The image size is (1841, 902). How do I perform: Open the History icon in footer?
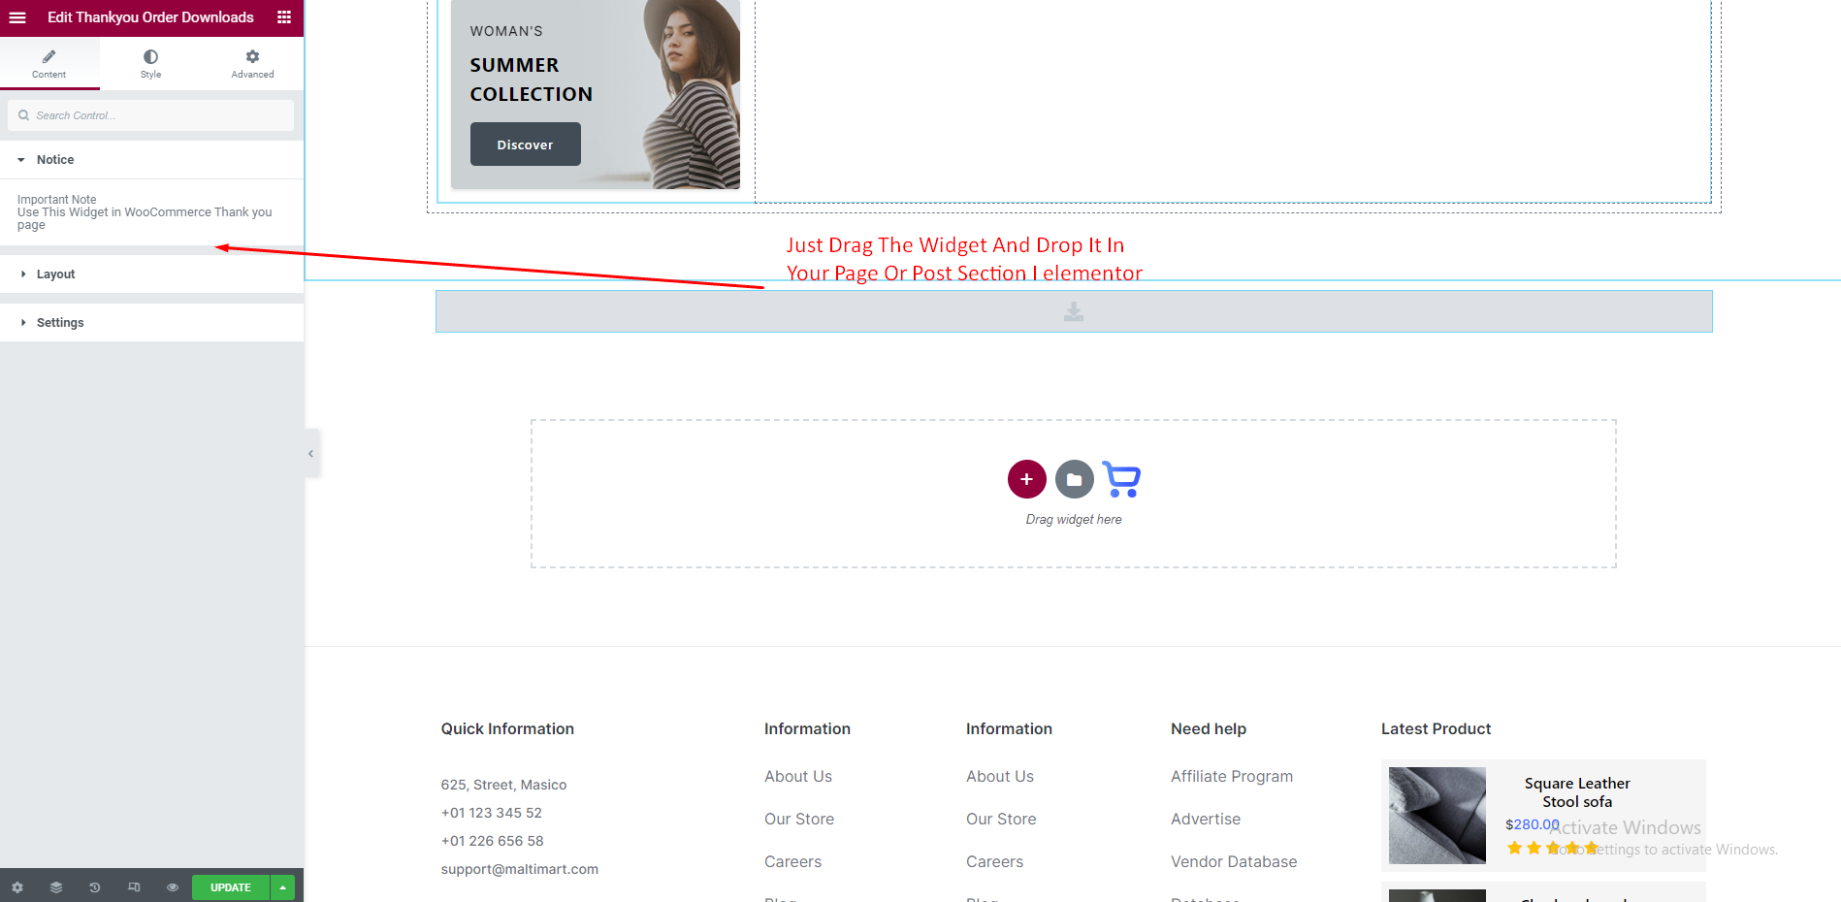pos(95,887)
